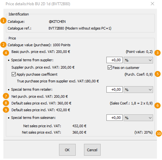The image size is (162, 160).
Task: Cancel the price details dialog
Action: [92, 150]
